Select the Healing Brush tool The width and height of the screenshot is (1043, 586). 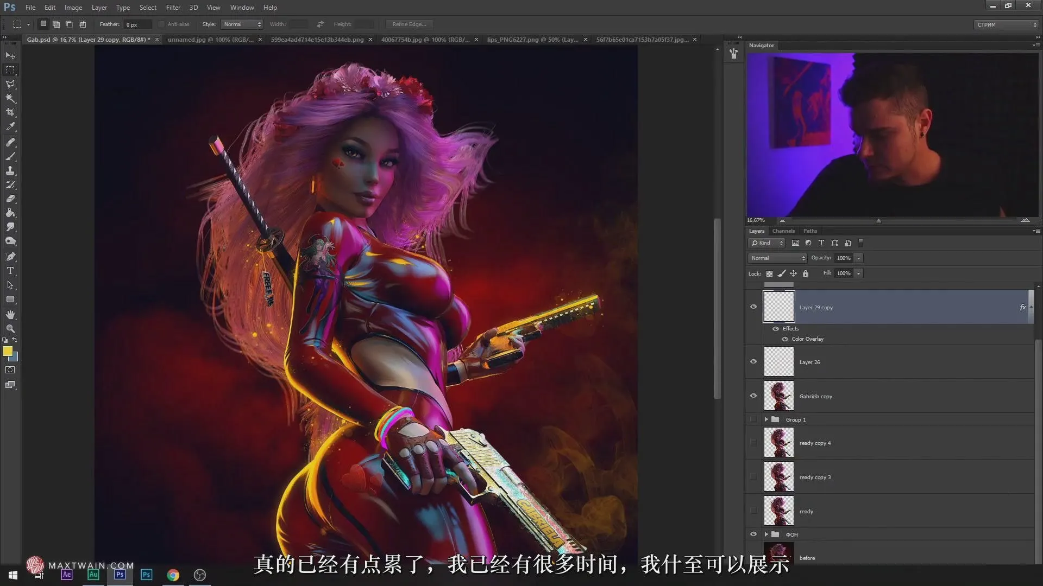pyautogui.click(x=10, y=142)
